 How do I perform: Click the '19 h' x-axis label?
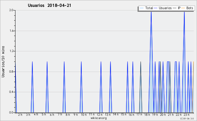[x=155, y=115]
